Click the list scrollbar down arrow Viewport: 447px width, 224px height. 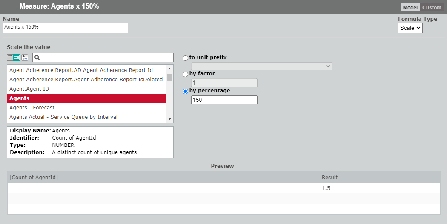169,119
